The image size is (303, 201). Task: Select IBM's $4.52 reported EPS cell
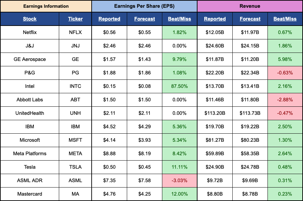(109, 127)
